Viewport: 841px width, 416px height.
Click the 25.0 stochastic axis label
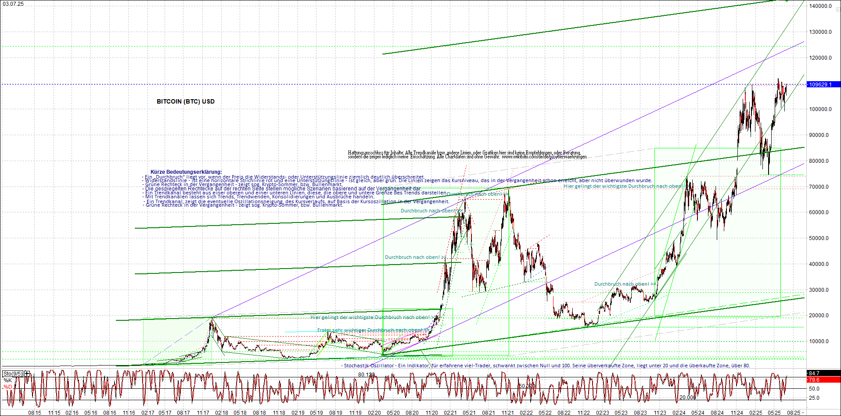point(814,398)
